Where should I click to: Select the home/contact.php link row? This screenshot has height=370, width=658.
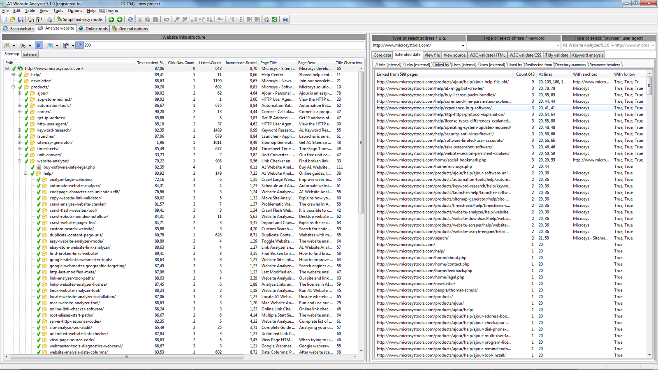(510, 264)
